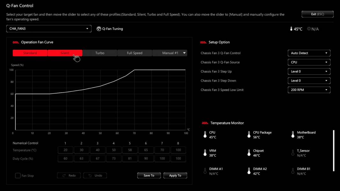Click the point 3 Temperature field showing 40

coord(98,150)
